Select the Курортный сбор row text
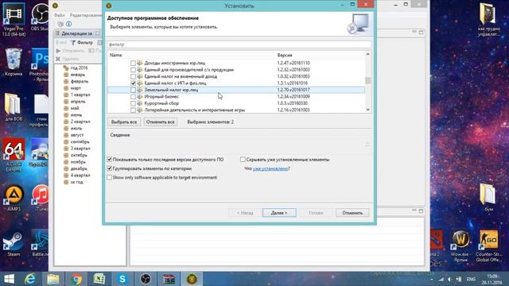The height and width of the screenshot is (286, 509). (x=161, y=103)
